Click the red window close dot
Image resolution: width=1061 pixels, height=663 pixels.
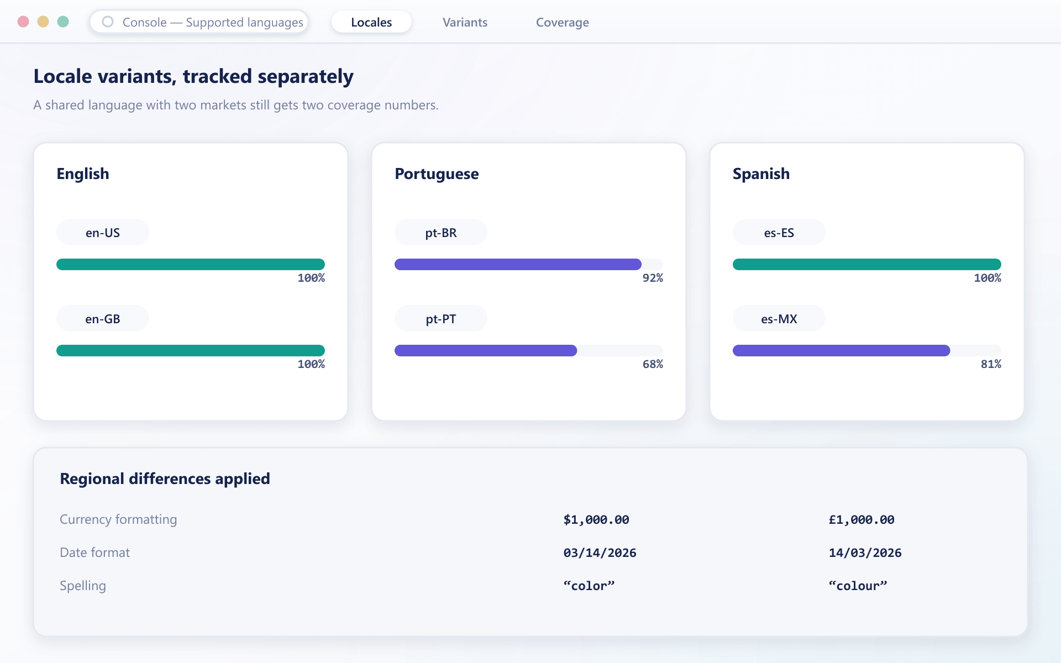tap(23, 22)
